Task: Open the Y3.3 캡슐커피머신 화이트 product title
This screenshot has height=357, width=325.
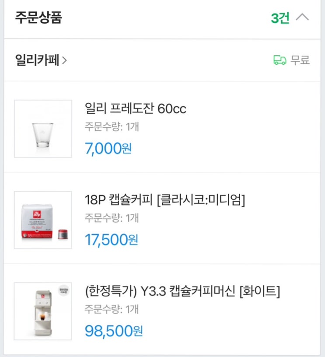Action: 182,291
